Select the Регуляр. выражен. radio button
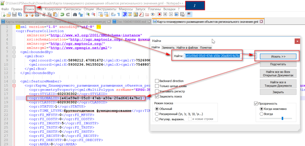Image resolution: width=305 pixels, height=146 pixels. click(x=157, y=119)
